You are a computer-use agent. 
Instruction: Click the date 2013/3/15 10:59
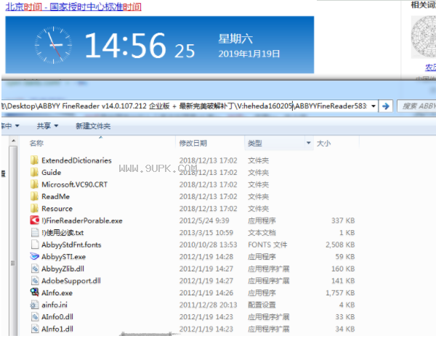[206, 233]
